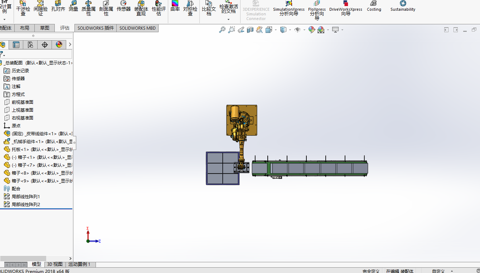The width and height of the screenshot is (480, 273).
Task: Open the Sustainability tool
Action: [403, 6]
